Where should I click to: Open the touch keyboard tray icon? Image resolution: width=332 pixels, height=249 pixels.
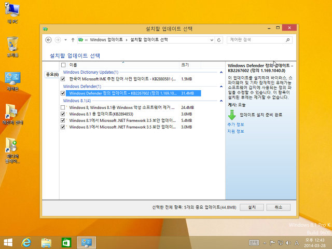point(254,243)
